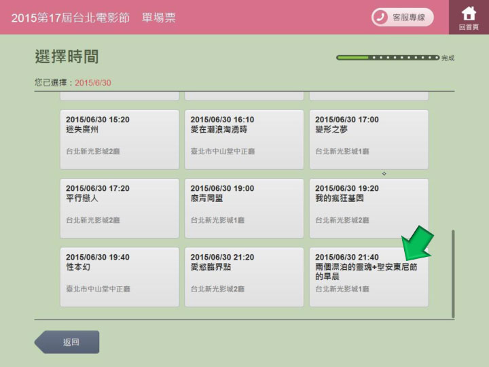Select the 17:20 平行戀人 screening
The height and width of the screenshot is (367, 489).
tap(120, 208)
